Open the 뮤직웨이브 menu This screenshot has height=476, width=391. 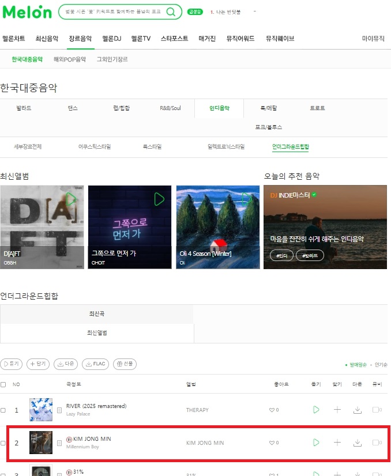click(x=280, y=39)
